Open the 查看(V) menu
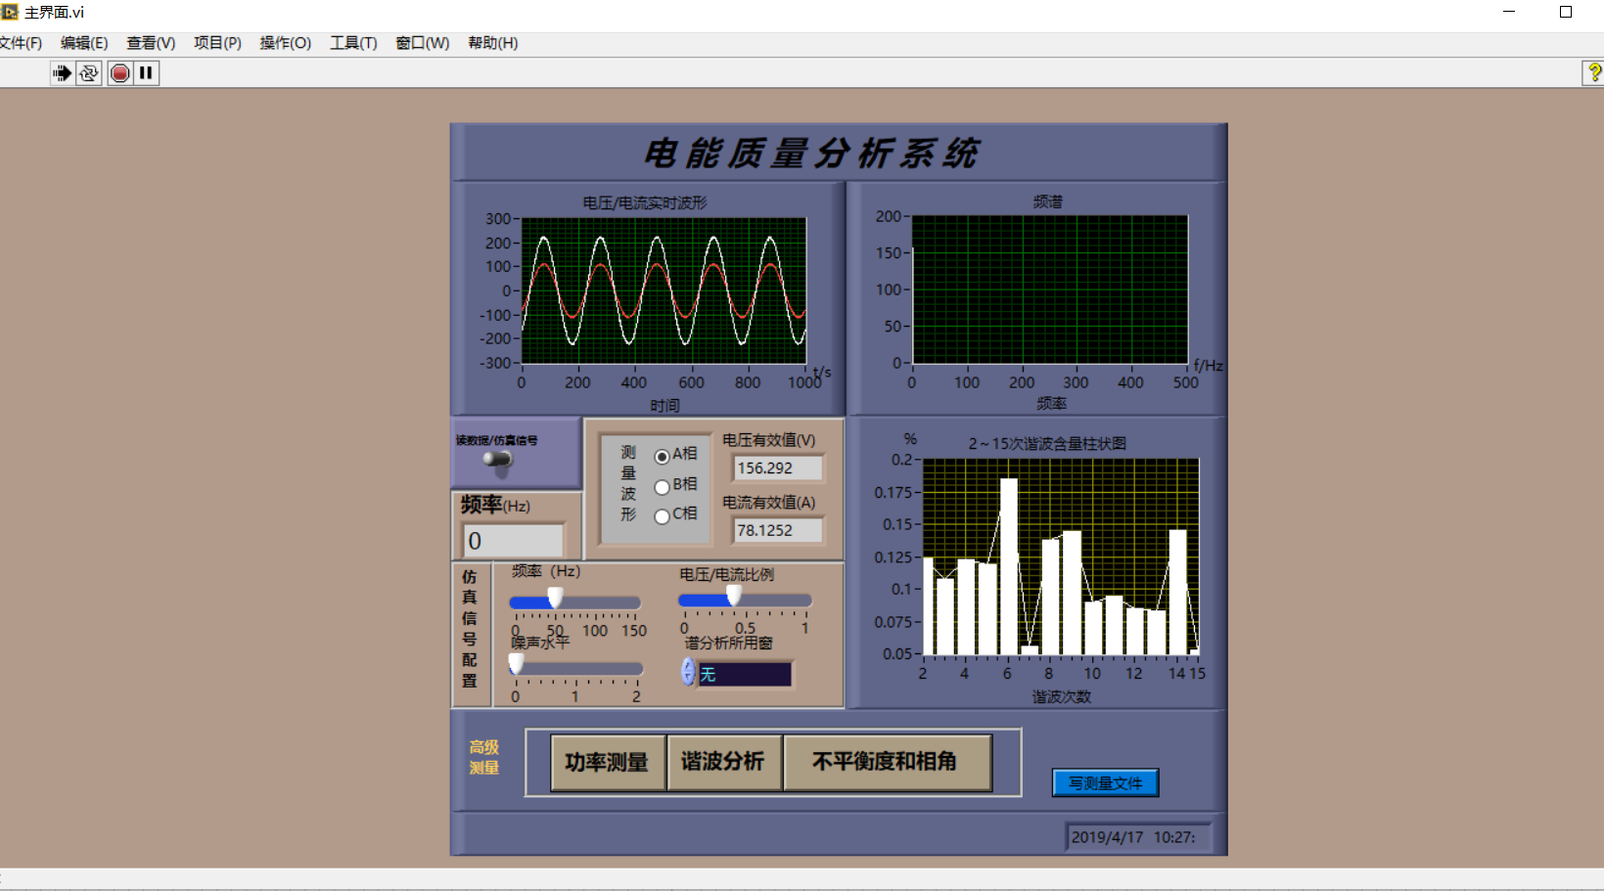The image size is (1604, 891). tap(151, 43)
